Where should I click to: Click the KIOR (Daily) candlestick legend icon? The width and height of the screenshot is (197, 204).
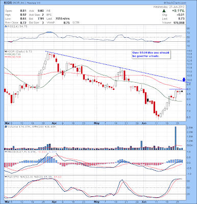(x=6, y=52)
